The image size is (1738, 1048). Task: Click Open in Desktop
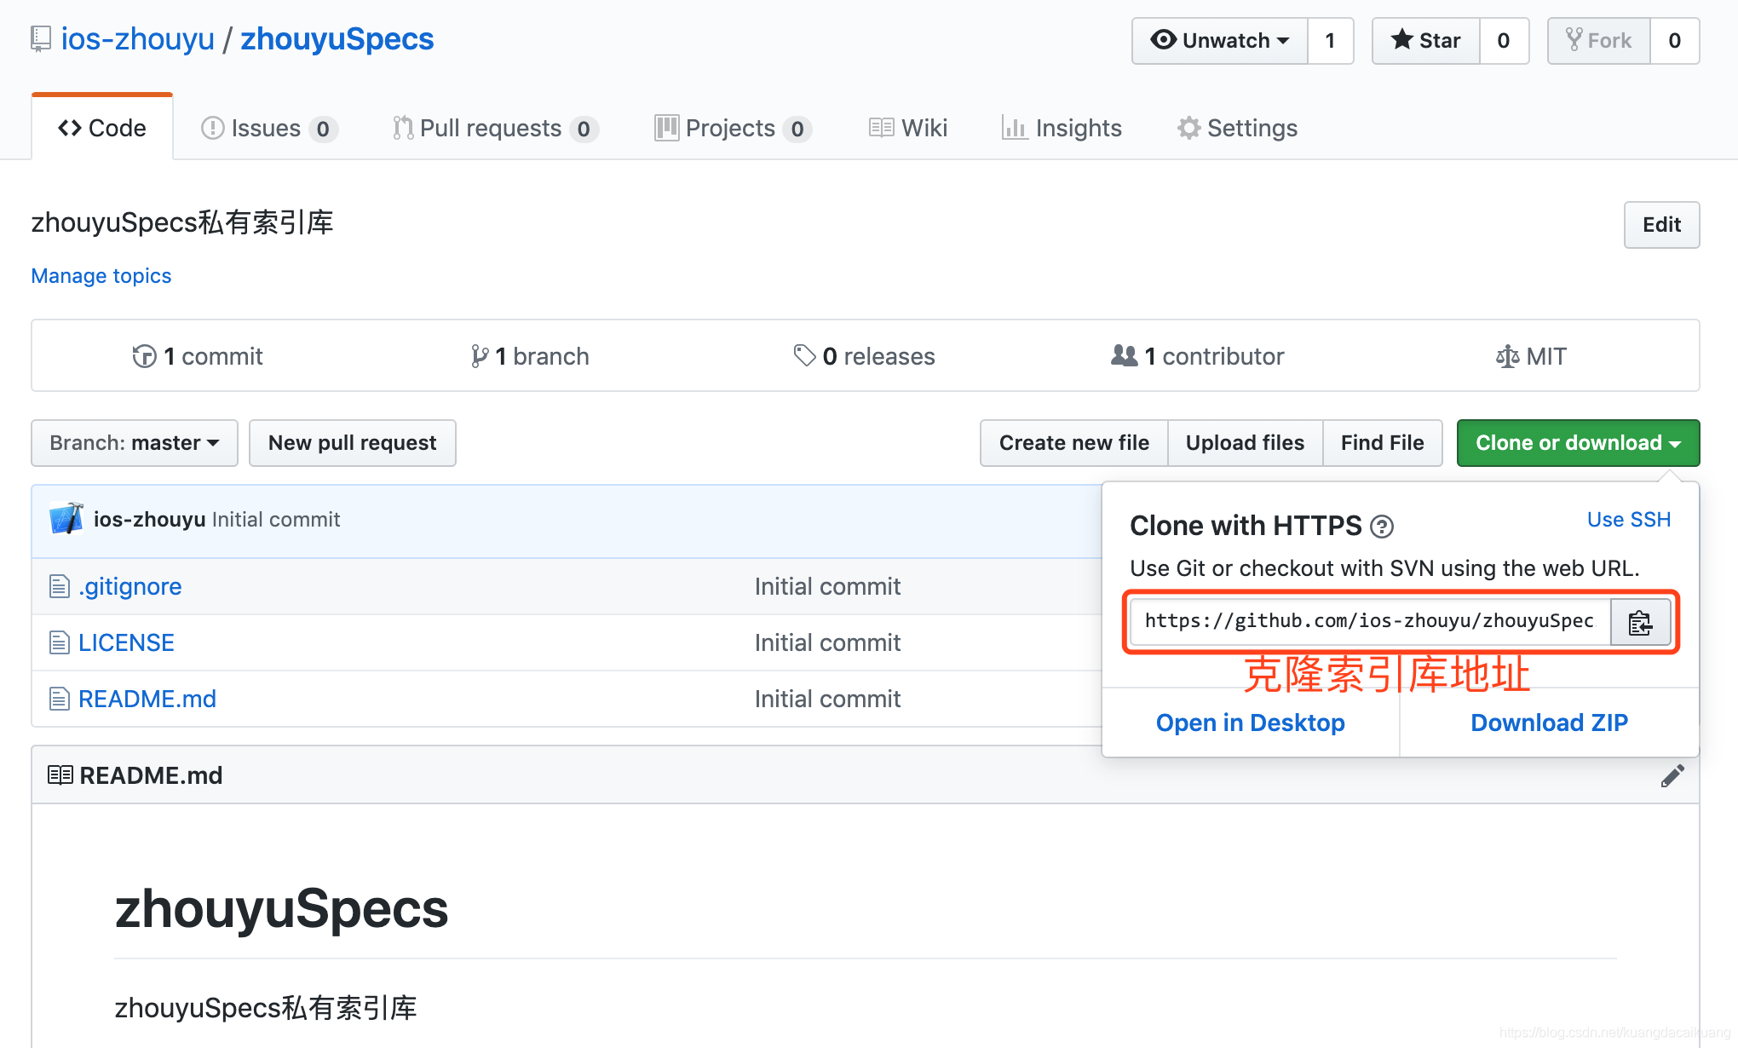tap(1251, 723)
